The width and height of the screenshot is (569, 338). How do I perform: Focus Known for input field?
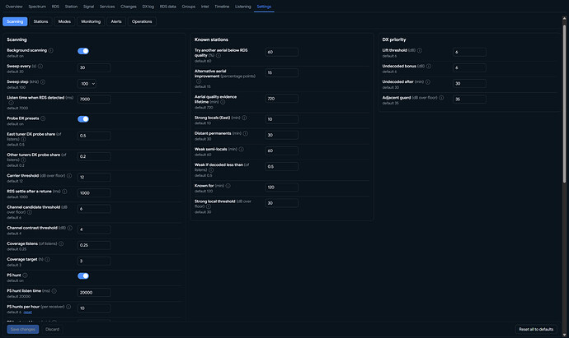(281, 188)
